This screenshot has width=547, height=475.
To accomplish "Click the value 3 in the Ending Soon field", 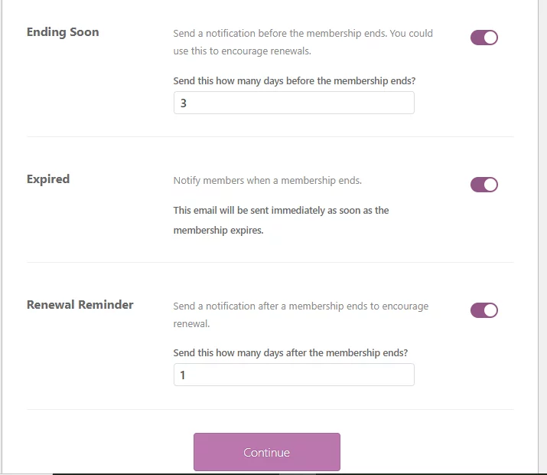I will click(x=183, y=103).
